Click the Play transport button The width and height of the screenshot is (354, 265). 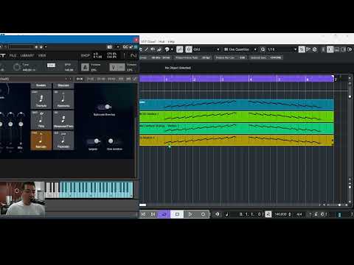[x=190, y=214]
